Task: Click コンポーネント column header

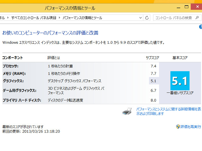Action: click(13, 58)
